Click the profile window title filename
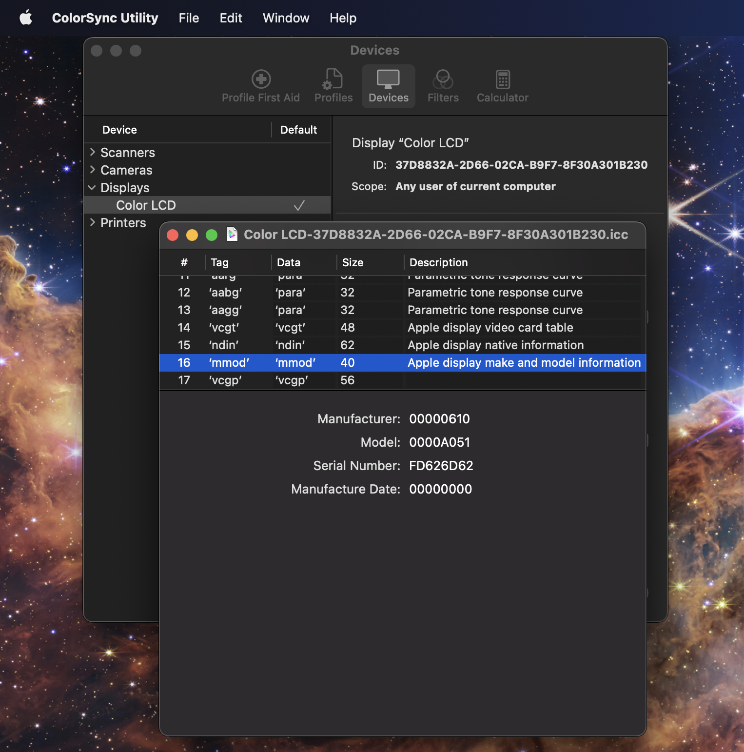 (436, 235)
